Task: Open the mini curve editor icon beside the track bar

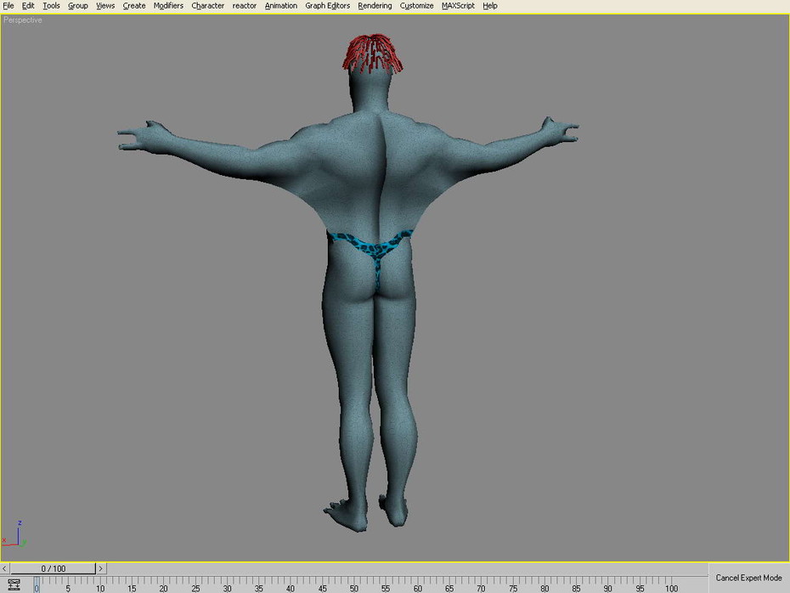Action: 14,585
